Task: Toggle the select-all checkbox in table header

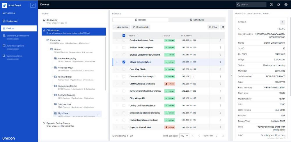Action: point(124,36)
